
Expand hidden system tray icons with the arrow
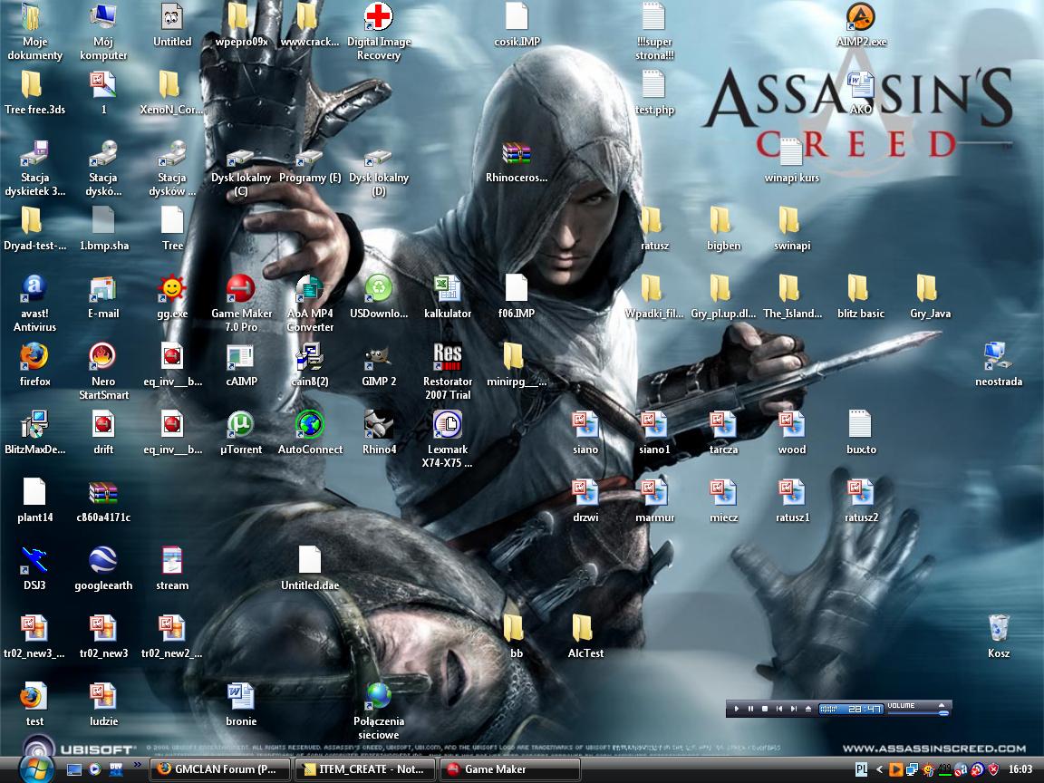click(878, 769)
